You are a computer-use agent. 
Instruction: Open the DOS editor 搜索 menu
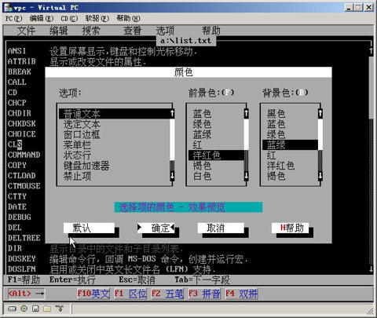[x=91, y=31]
